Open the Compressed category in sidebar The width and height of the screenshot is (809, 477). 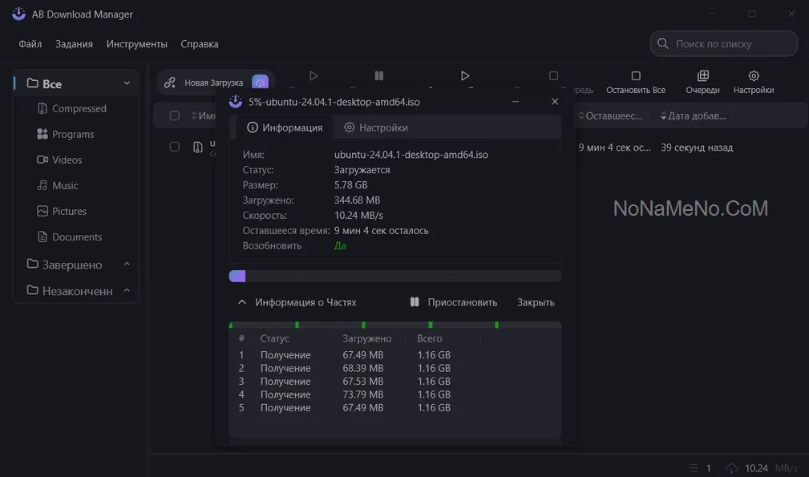pyautogui.click(x=79, y=108)
